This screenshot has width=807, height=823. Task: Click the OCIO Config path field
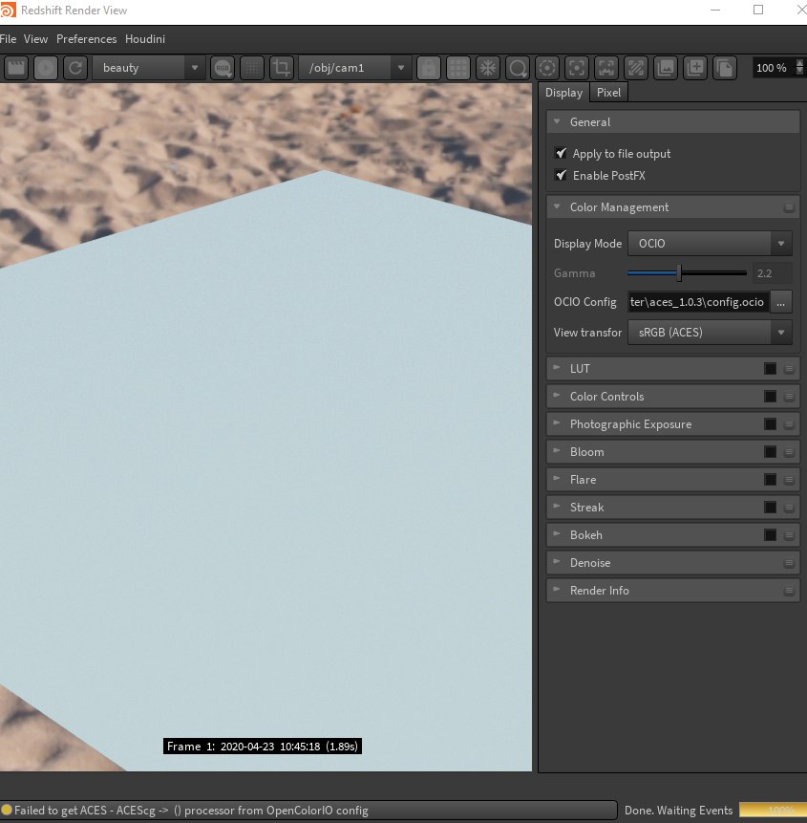click(698, 302)
